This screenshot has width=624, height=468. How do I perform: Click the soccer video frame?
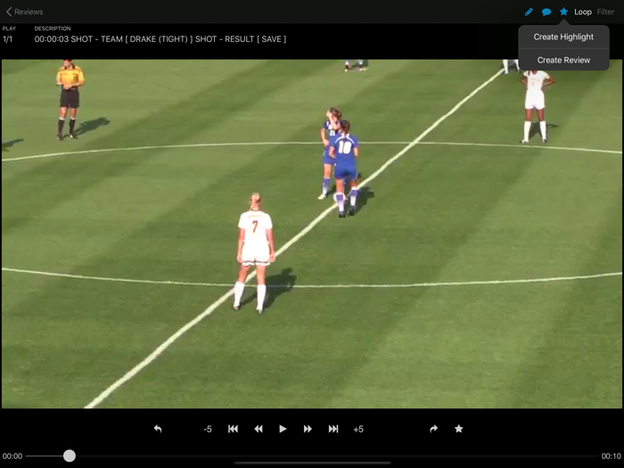click(x=312, y=234)
